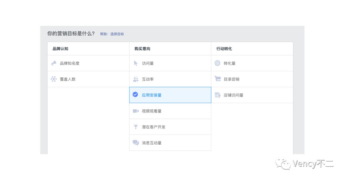Viewport: 345px width, 180px height.
Task: Click the storefront icon for 店铺访问量
Action: click(218, 95)
